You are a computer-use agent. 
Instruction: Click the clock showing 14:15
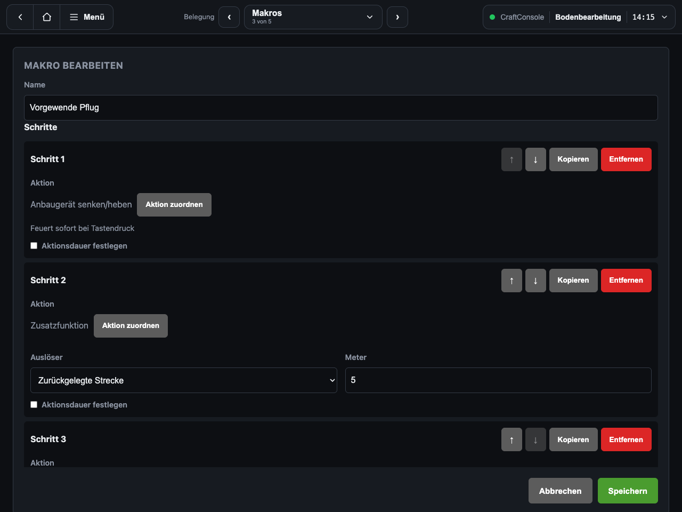click(644, 17)
